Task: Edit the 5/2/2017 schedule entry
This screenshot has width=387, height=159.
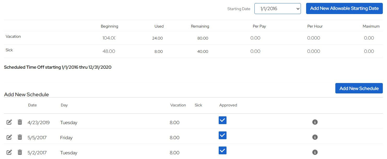Action: click(9, 152)
